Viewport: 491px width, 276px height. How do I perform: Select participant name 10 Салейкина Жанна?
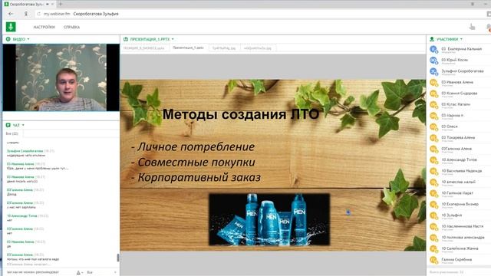460,248
